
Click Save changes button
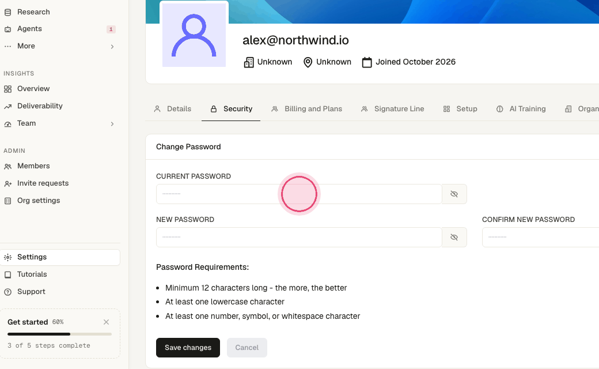pos(188,348)
